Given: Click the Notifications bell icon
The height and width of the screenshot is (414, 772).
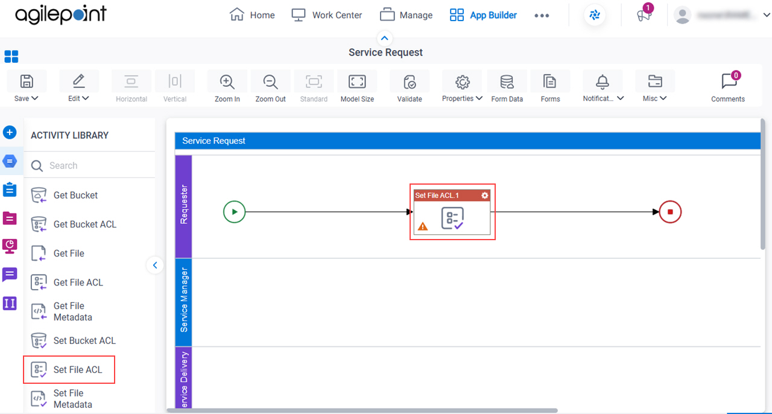Looking at the screenshot, I should pos(602,81).
